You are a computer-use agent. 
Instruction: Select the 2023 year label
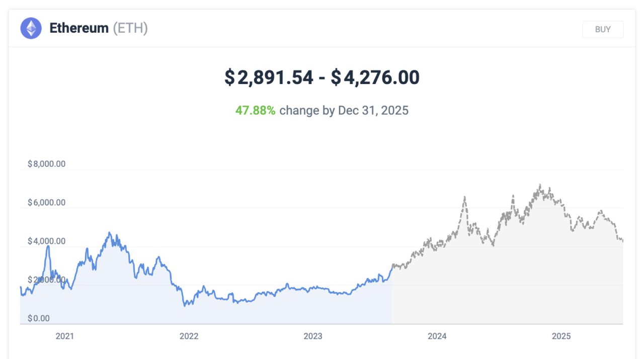[313, 336]
